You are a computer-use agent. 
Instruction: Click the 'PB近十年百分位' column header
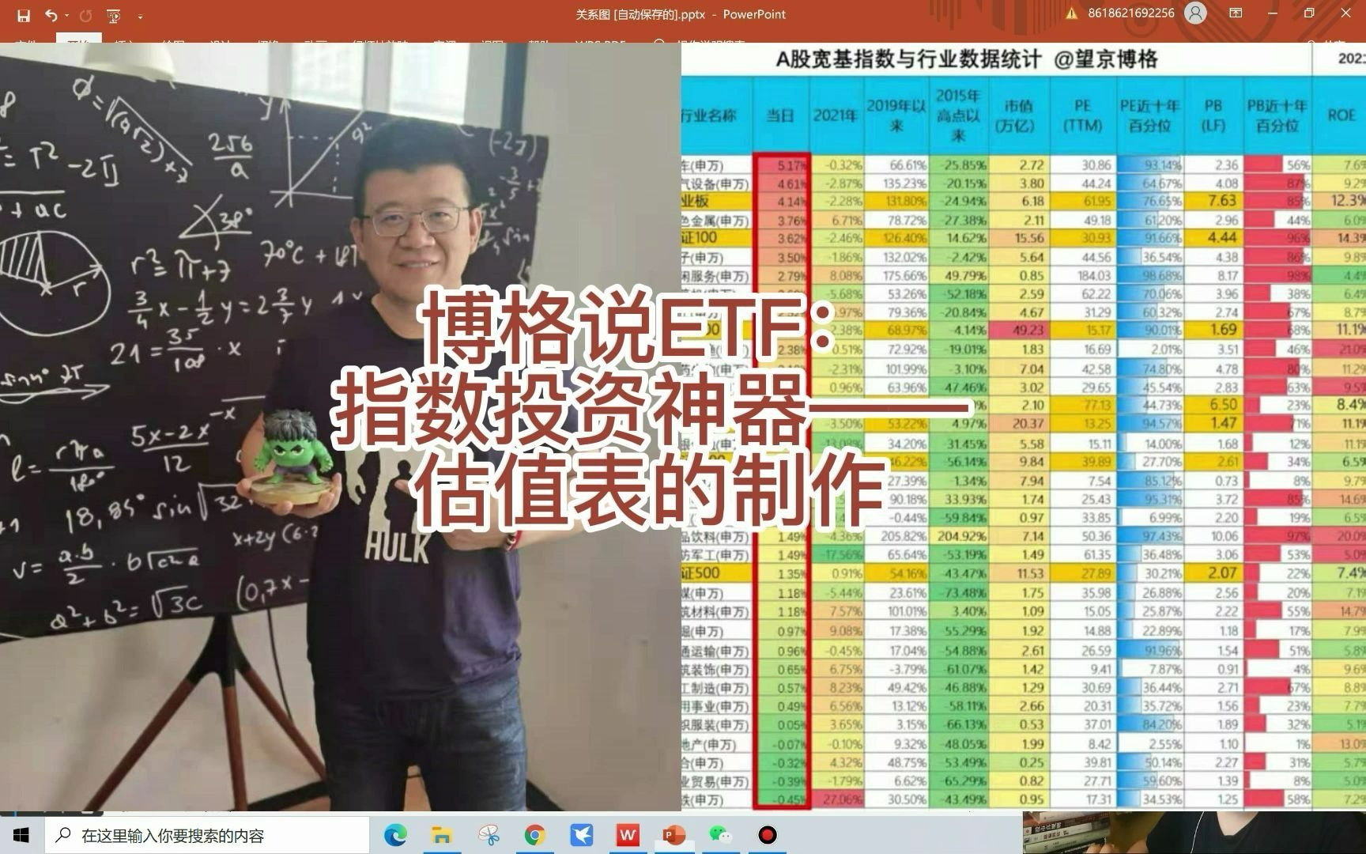[1277, 115]
